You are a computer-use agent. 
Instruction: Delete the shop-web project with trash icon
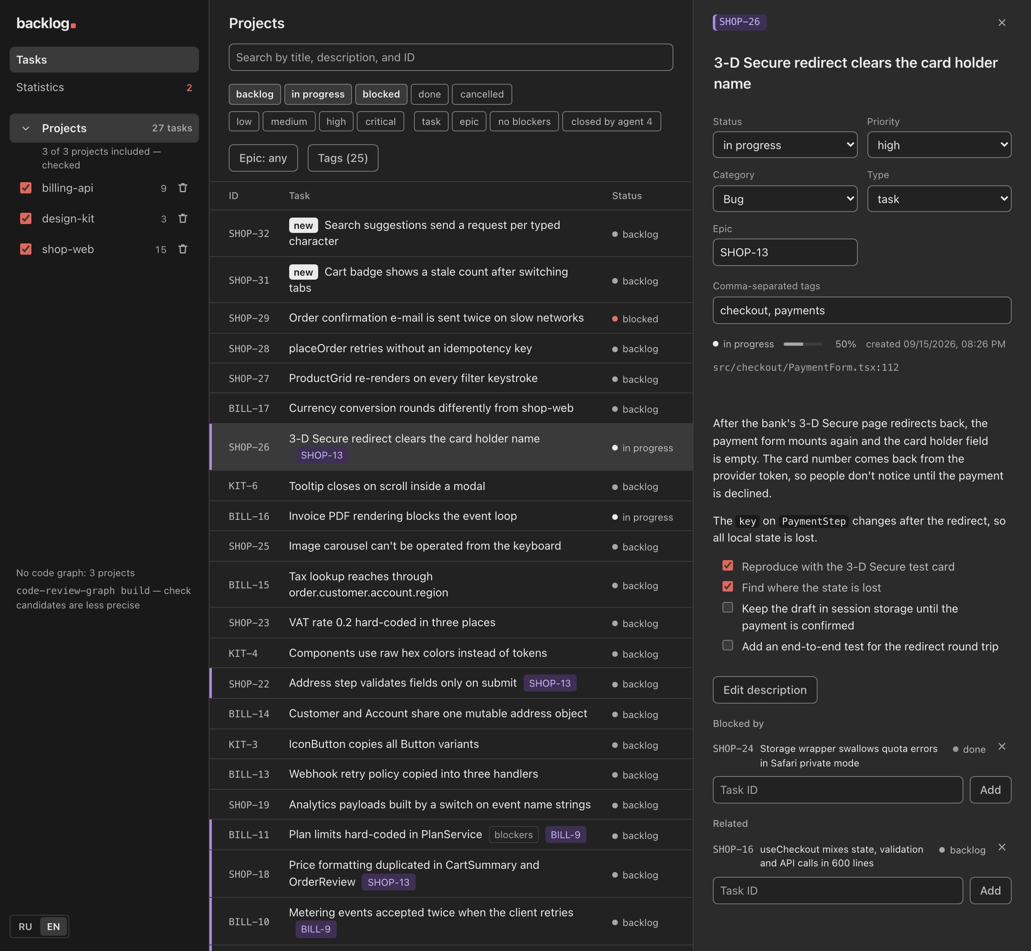182,249
